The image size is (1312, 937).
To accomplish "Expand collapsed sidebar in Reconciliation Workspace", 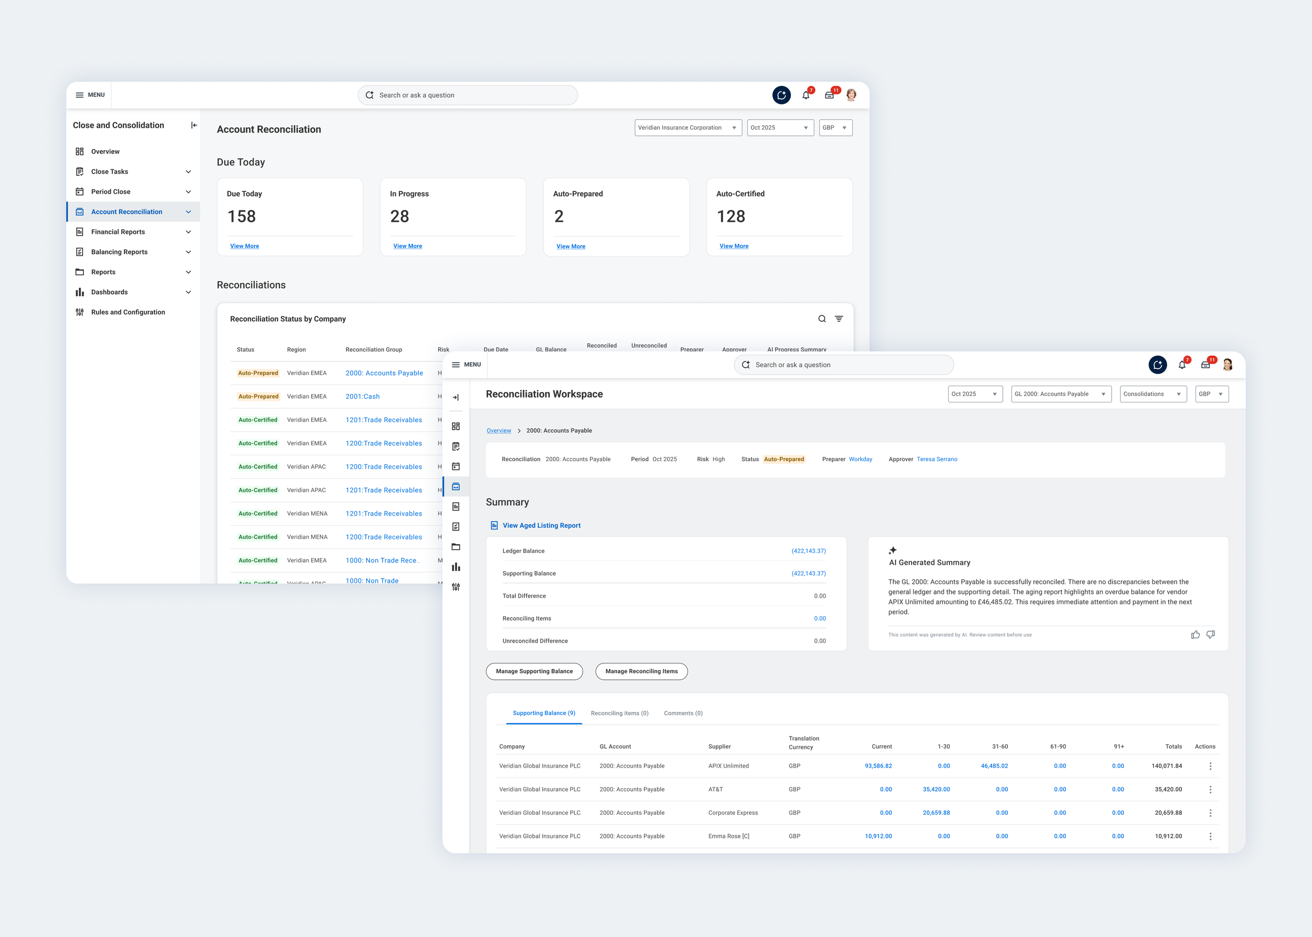I will coord(456,398).
